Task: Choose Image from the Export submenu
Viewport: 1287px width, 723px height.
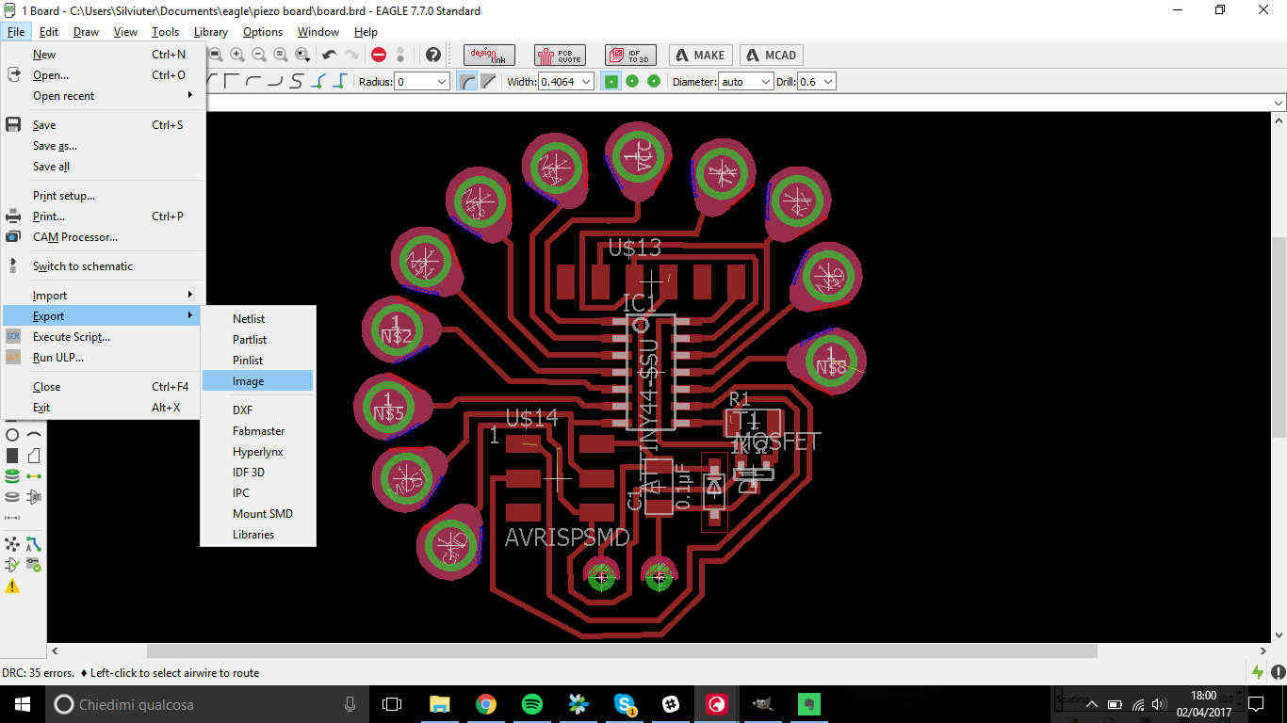Action: click(x=257, y=381)
